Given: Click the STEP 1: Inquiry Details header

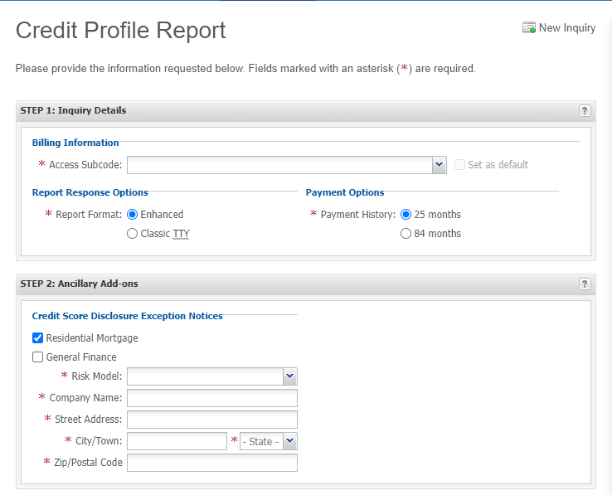Looking at the screenshot, I should point(73,110).
